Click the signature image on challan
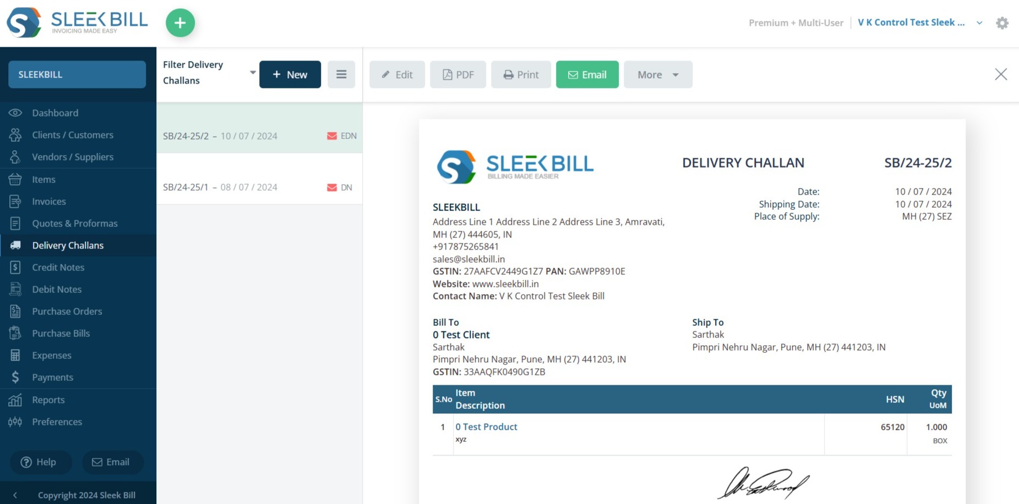The image size is (1019, 504). click(x=763, y=484)
